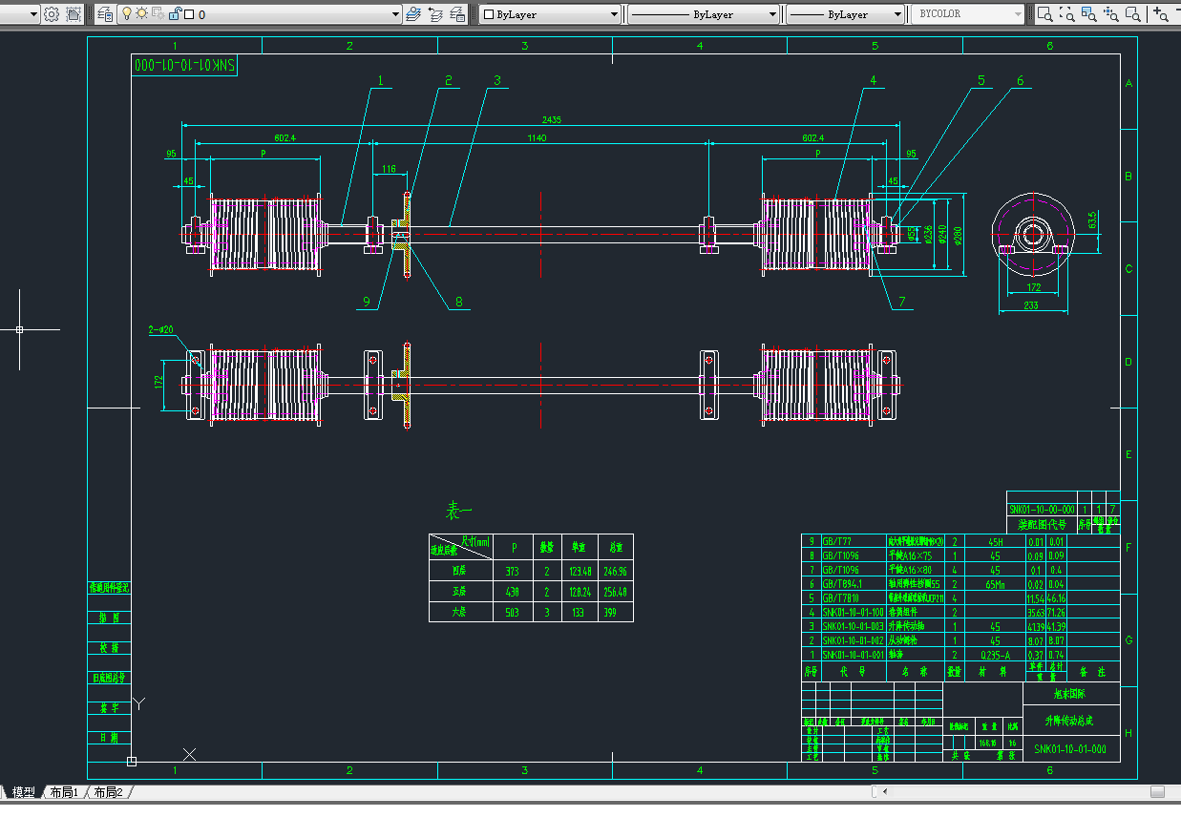Click the 65Mn material cell

click(x=994, y=583)
